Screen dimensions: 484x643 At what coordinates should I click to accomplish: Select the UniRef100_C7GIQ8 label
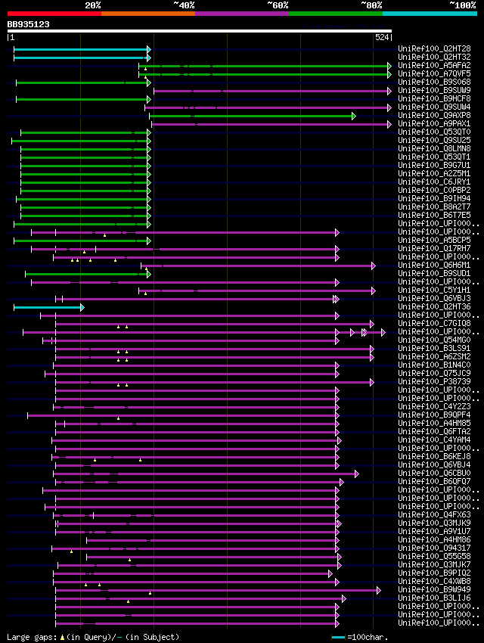(x=434, y=324)
